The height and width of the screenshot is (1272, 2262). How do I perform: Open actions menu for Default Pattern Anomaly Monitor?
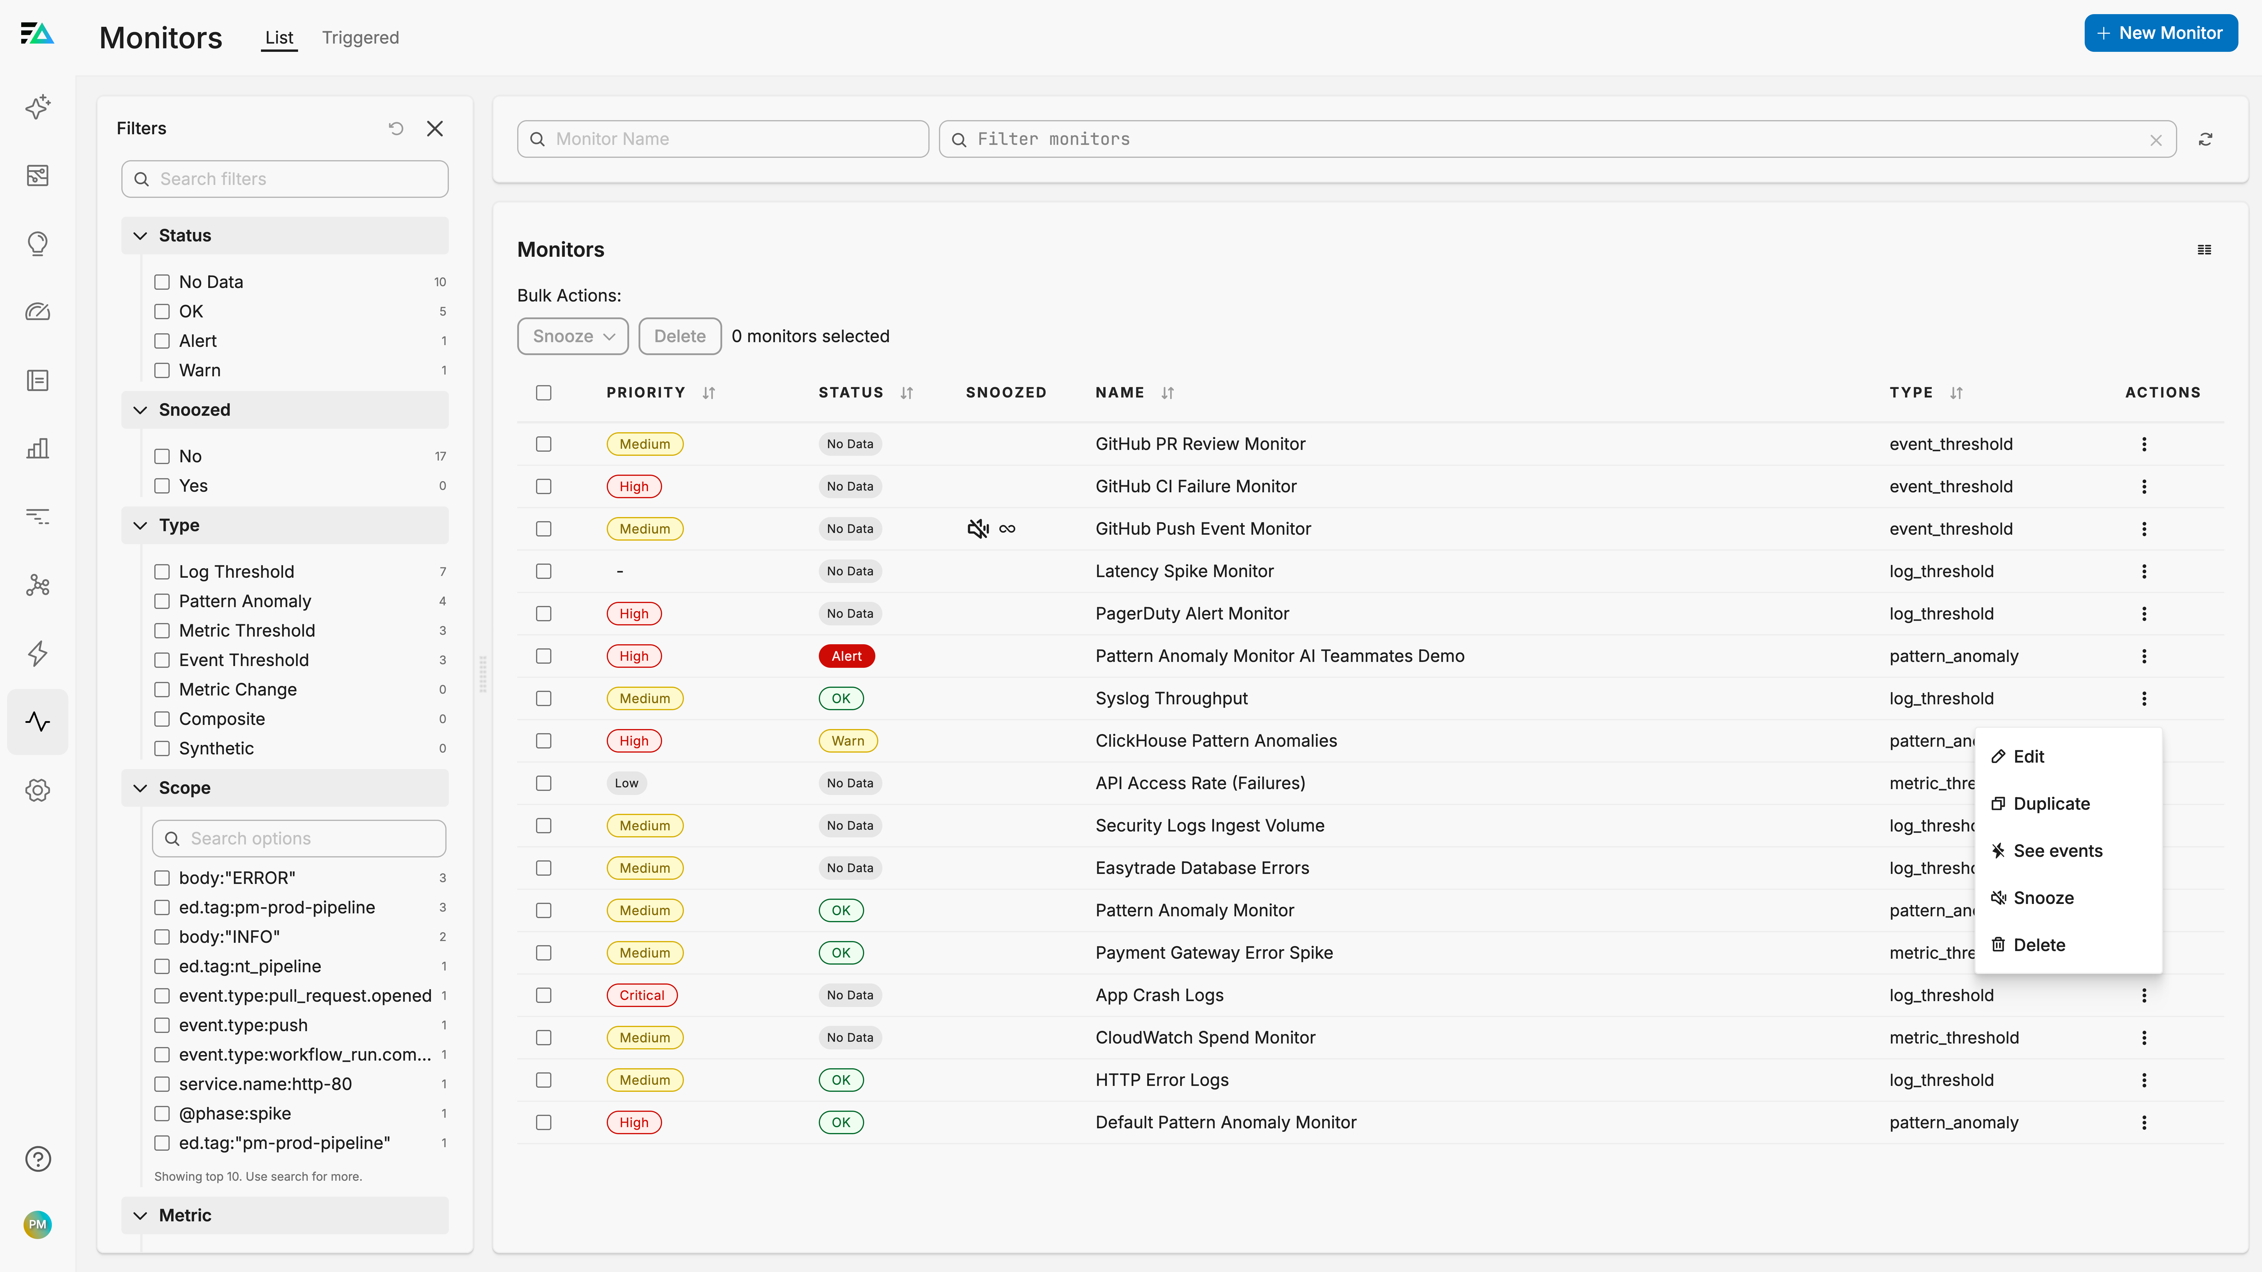[x=2144, y=1123]
